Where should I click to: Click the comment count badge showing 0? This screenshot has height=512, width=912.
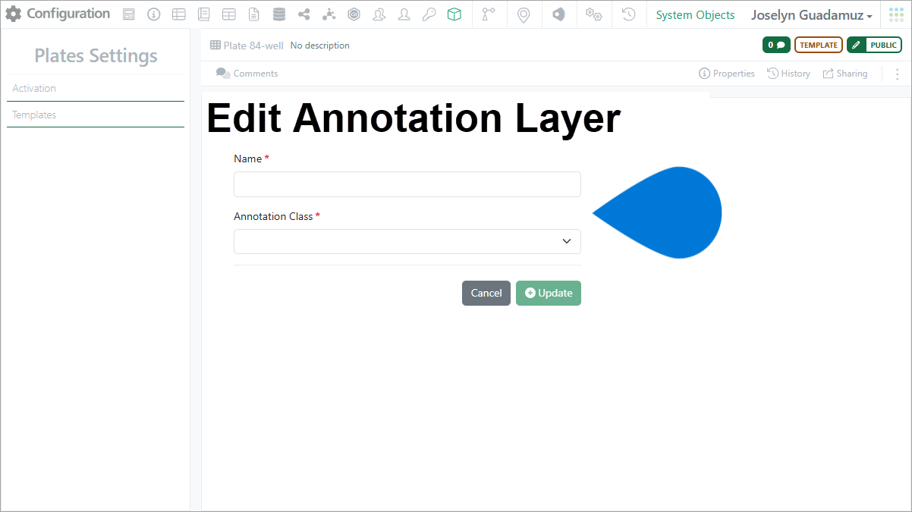click(x=776, y=45)
